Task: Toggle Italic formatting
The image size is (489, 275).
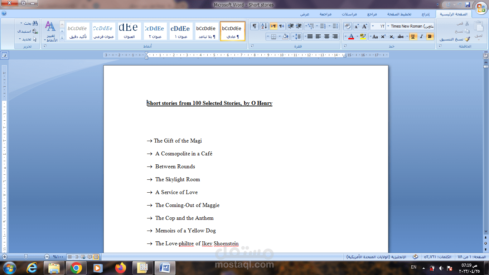Action: [x=421, y=36]
